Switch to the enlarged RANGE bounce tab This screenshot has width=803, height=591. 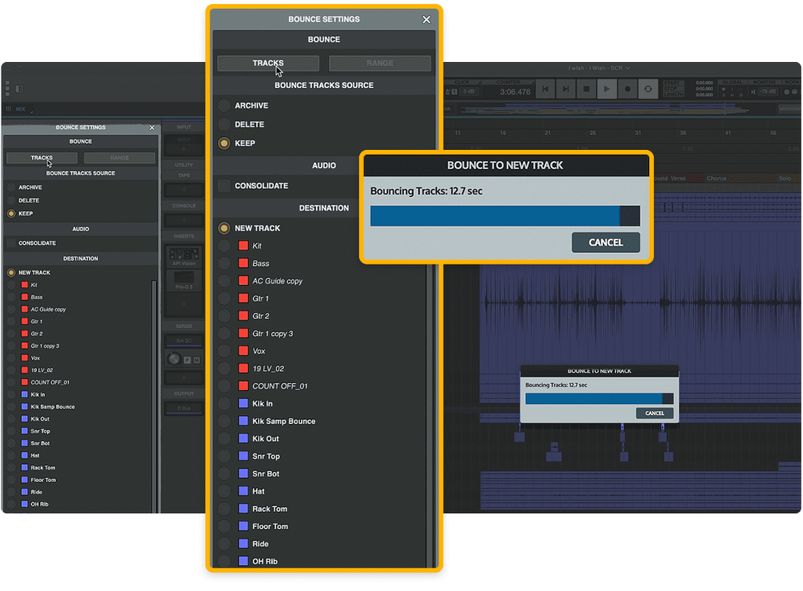380,64
